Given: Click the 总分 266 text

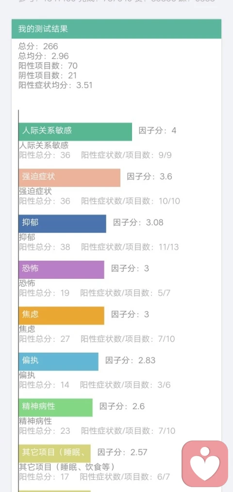Looking at the screenshot, I should coord(38,47).
